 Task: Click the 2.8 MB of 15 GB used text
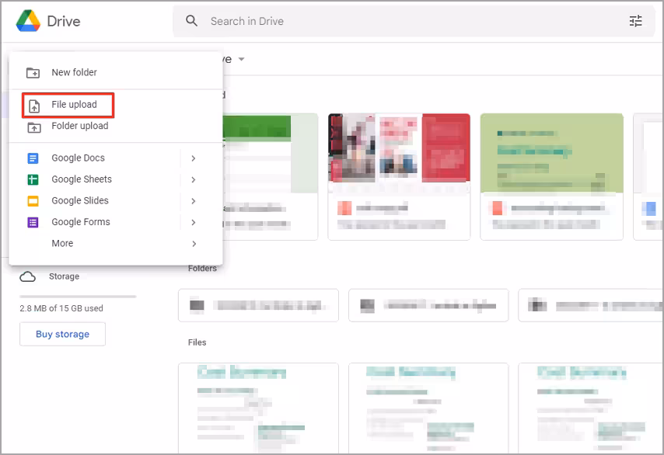(61, 308)
